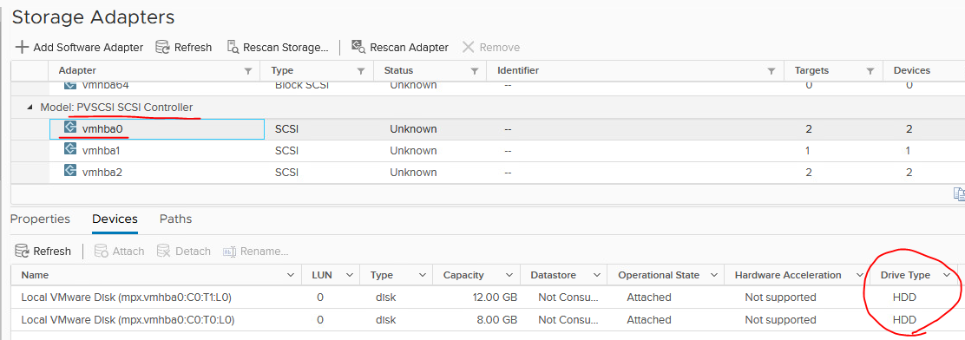Select the vmhba2 adapter name

[x=102, y=172]
